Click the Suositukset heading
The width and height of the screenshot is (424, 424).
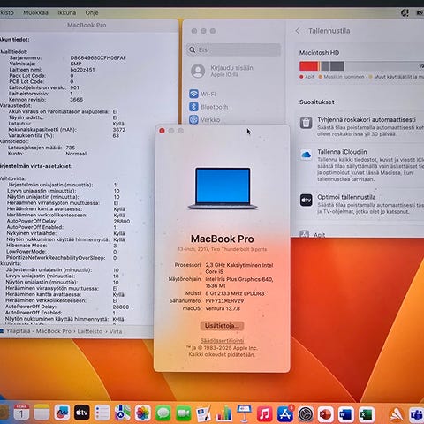tap(317, 102)
